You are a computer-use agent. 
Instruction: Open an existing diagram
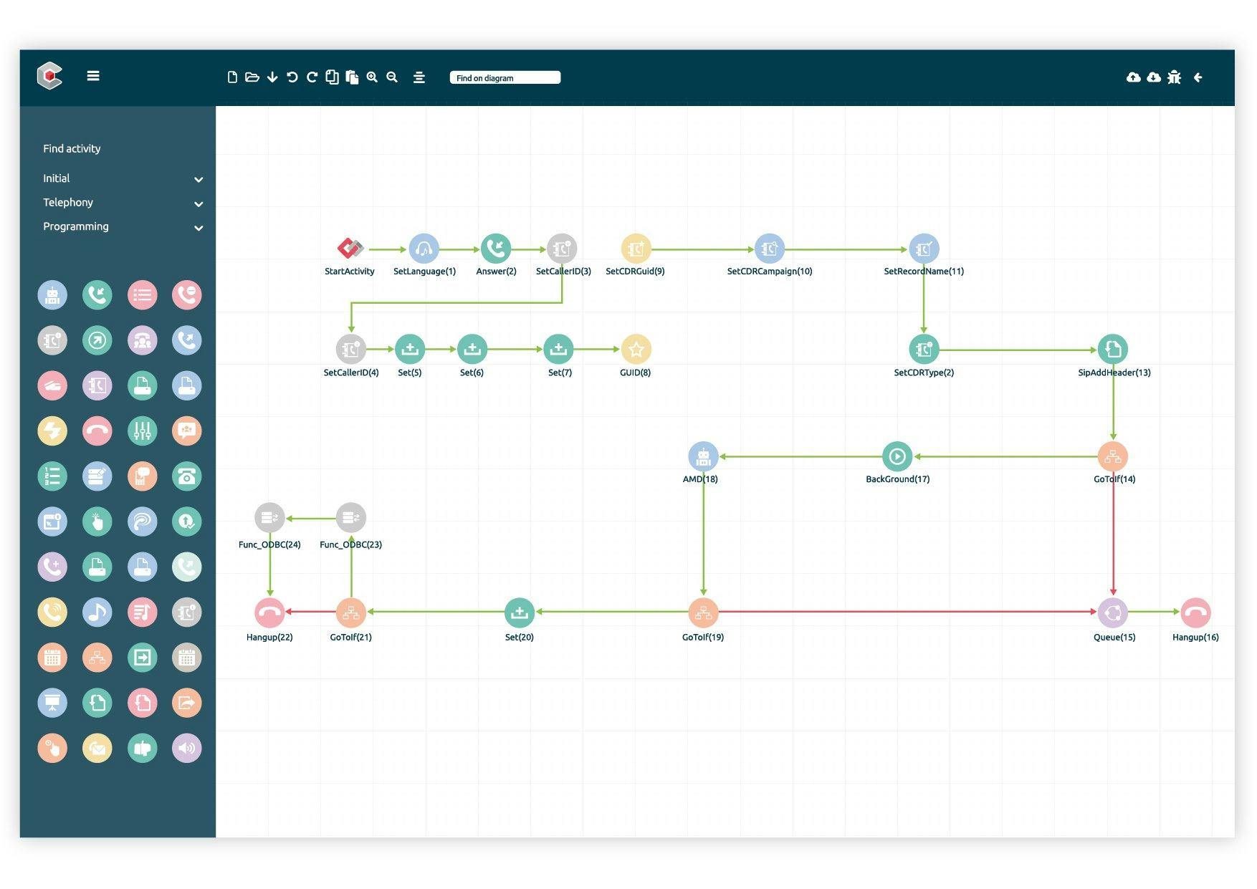pyautogui.click(x=252, y=77)
